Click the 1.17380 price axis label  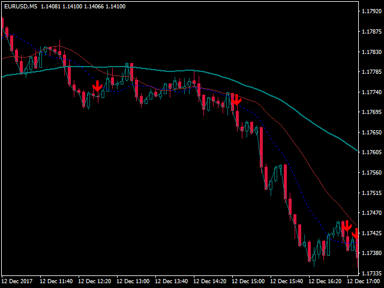click(372, 253)
